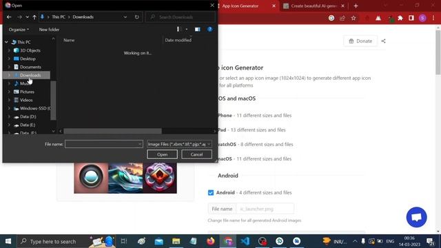
Task: Click the horizontal scrollbar in file list
Action: tap(112, 131)
